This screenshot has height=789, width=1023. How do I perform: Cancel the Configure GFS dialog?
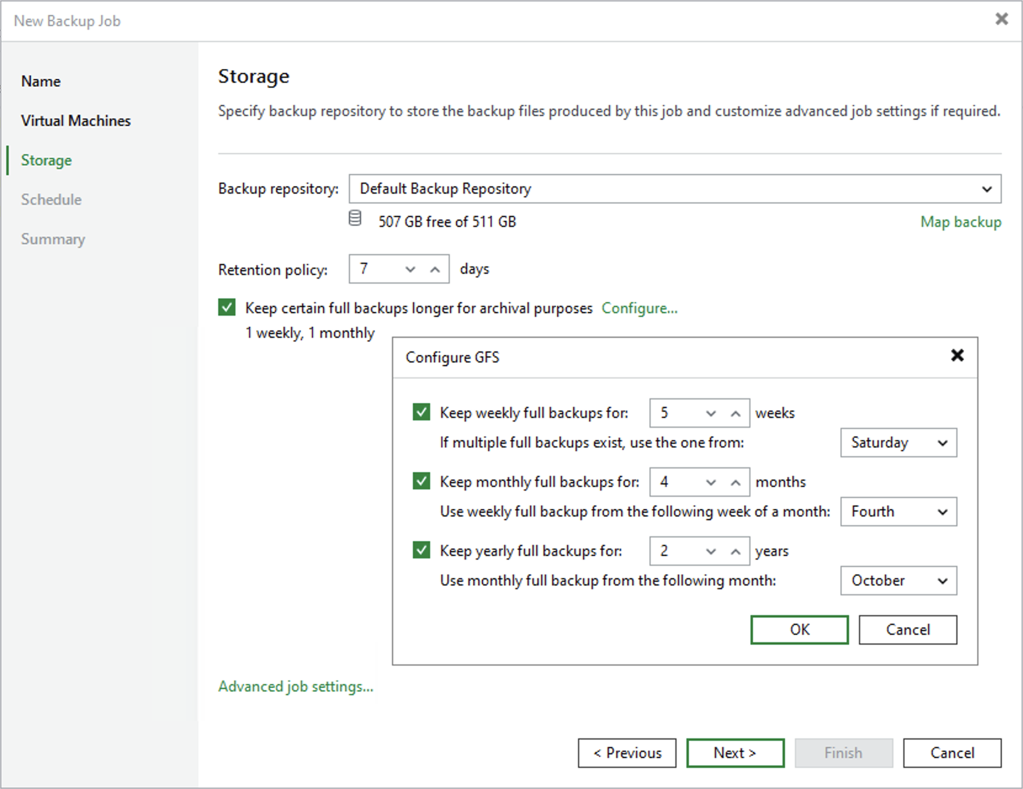tap(908, 630)
